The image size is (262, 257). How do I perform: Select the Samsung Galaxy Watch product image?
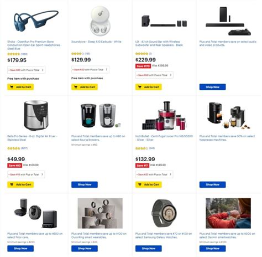click(x=164, y=213)
